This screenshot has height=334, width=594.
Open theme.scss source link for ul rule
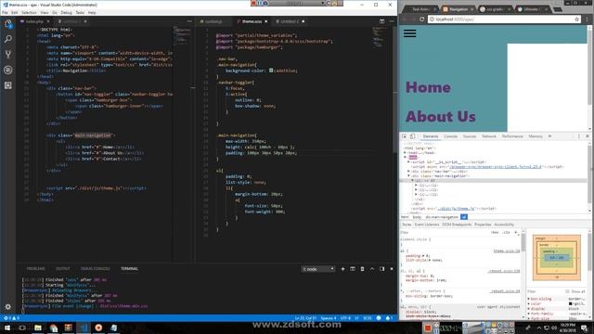click(x=507, y=251)
